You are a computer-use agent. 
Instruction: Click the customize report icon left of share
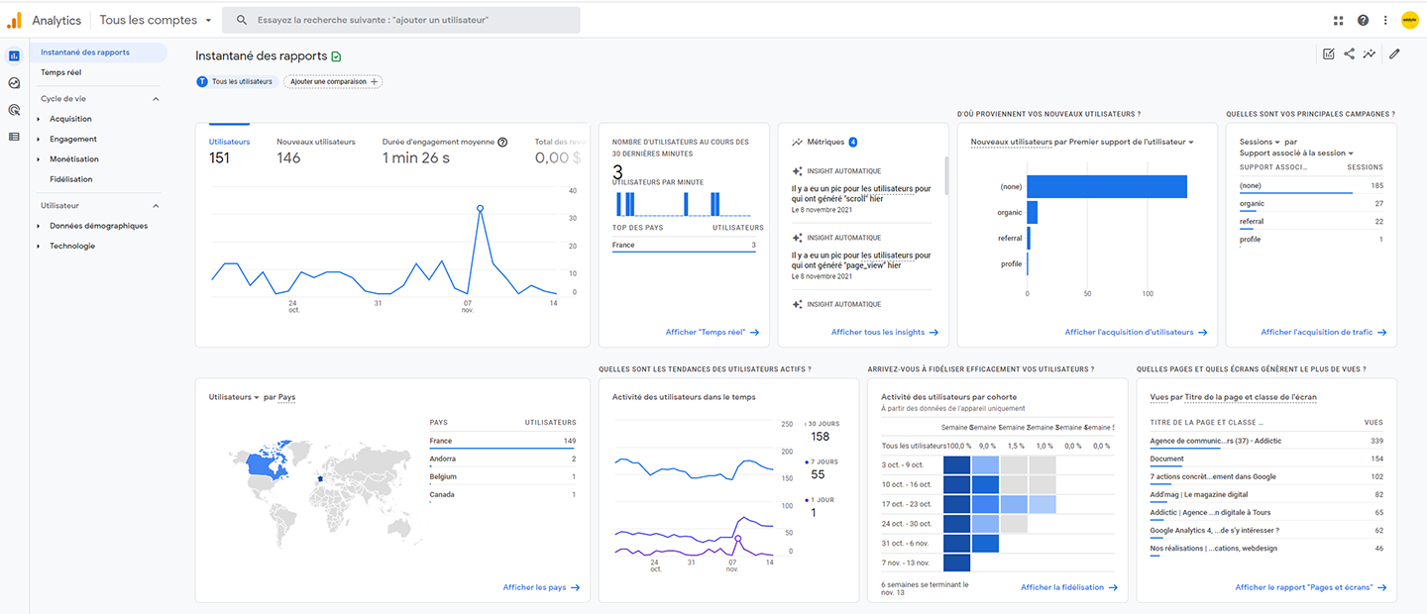click(1329, 54)
